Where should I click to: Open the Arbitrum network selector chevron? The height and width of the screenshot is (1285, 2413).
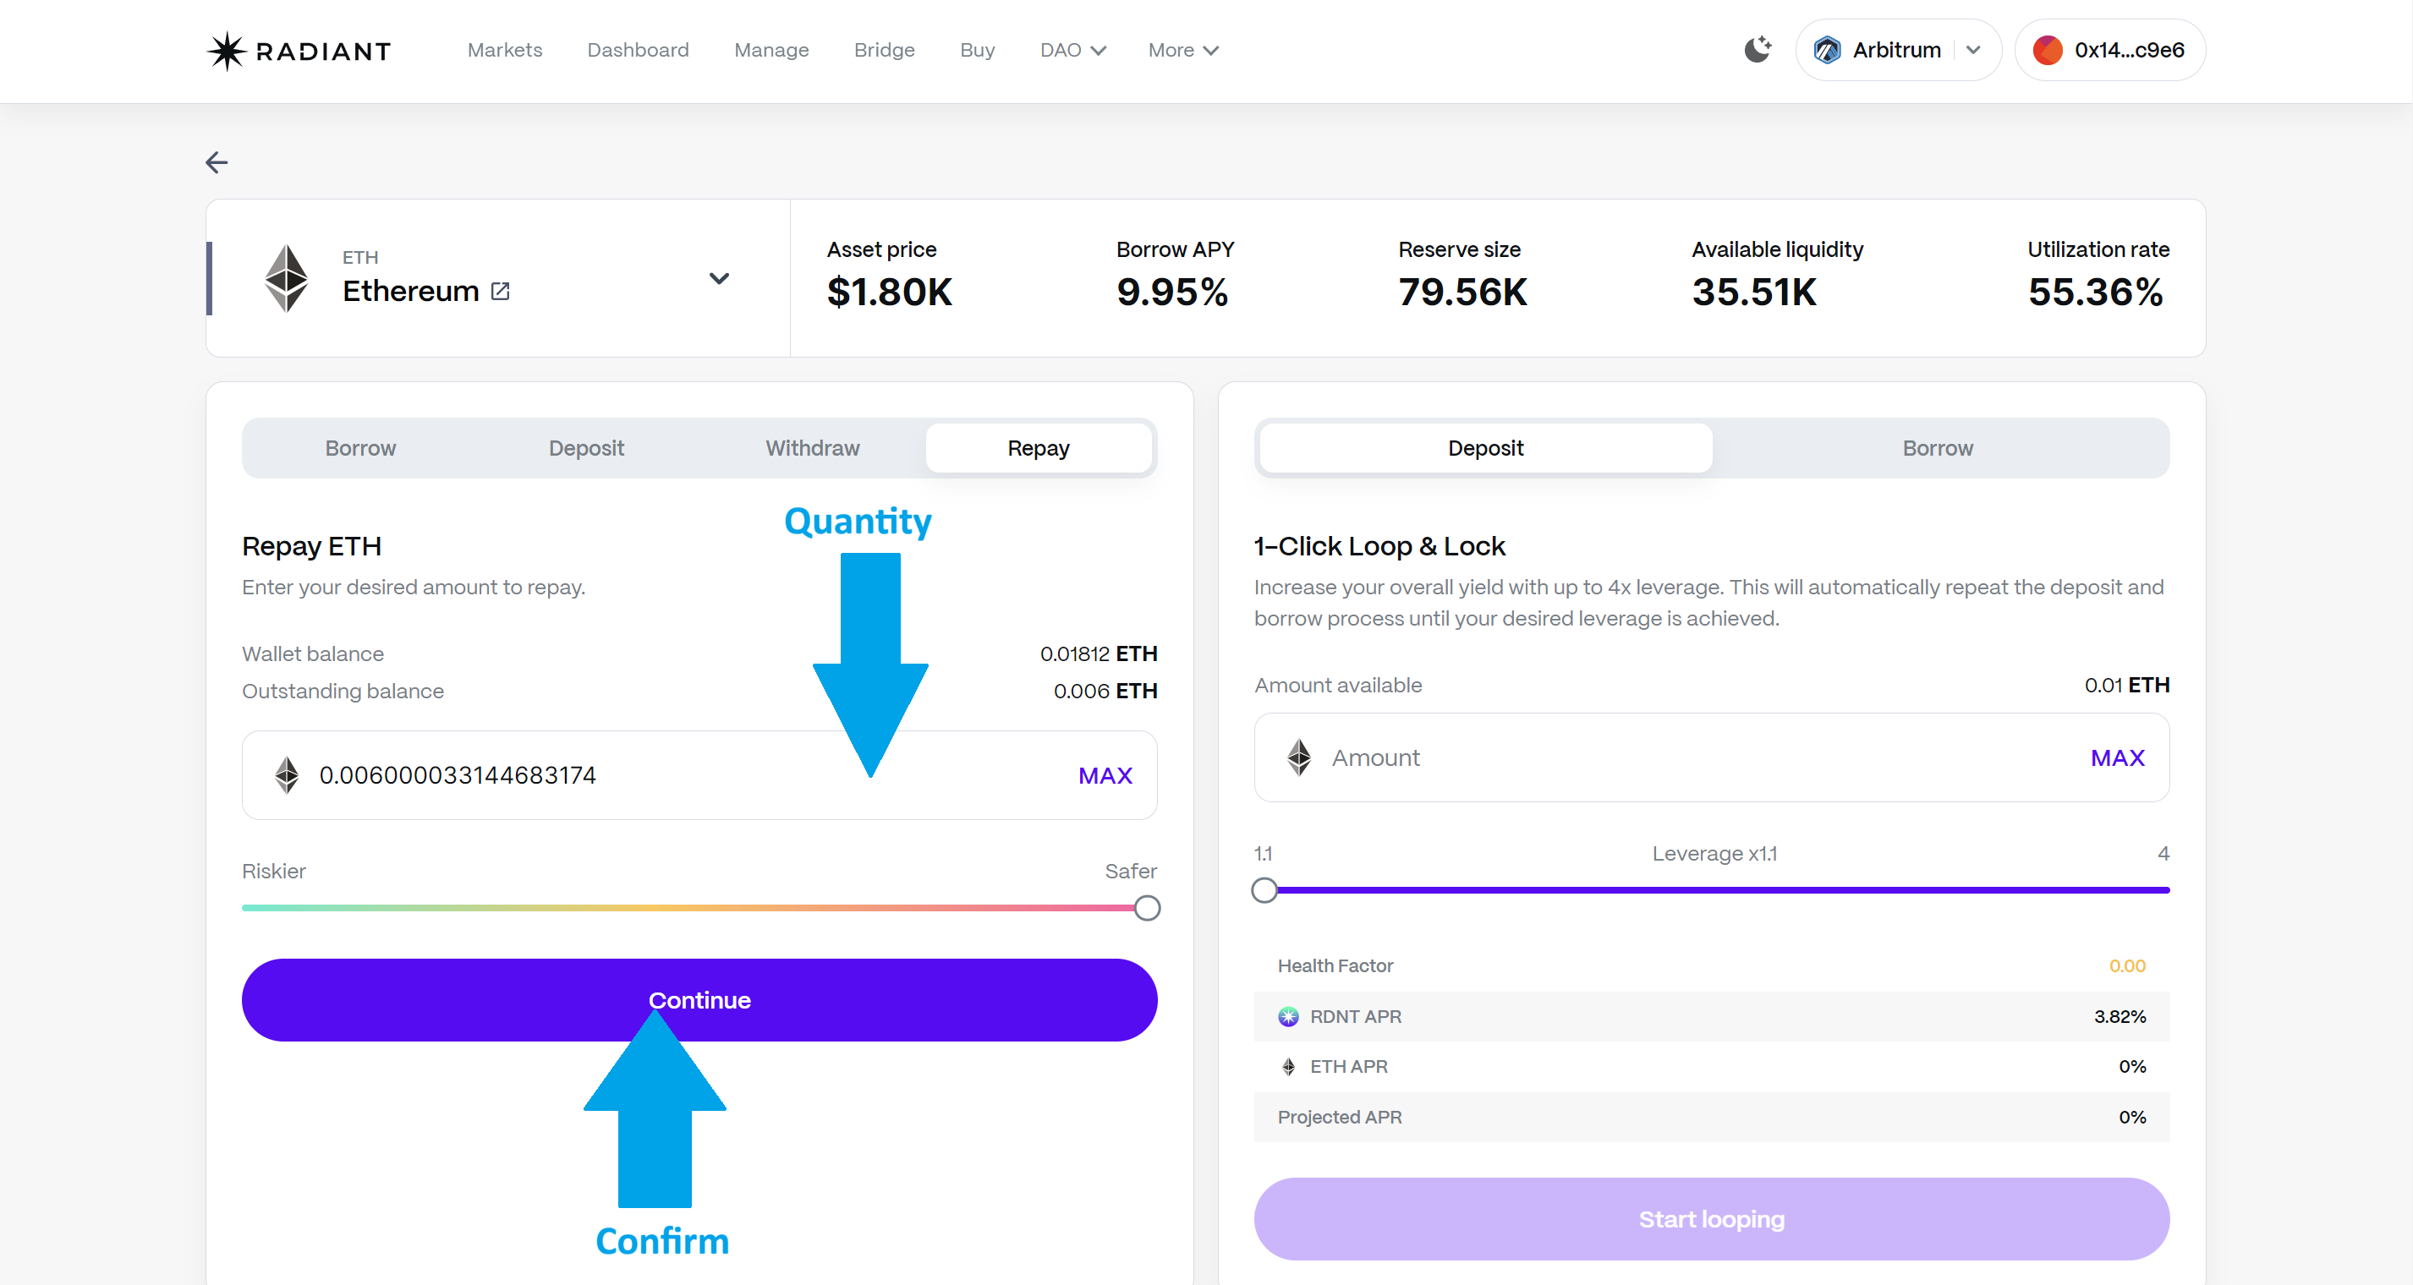1974,50
